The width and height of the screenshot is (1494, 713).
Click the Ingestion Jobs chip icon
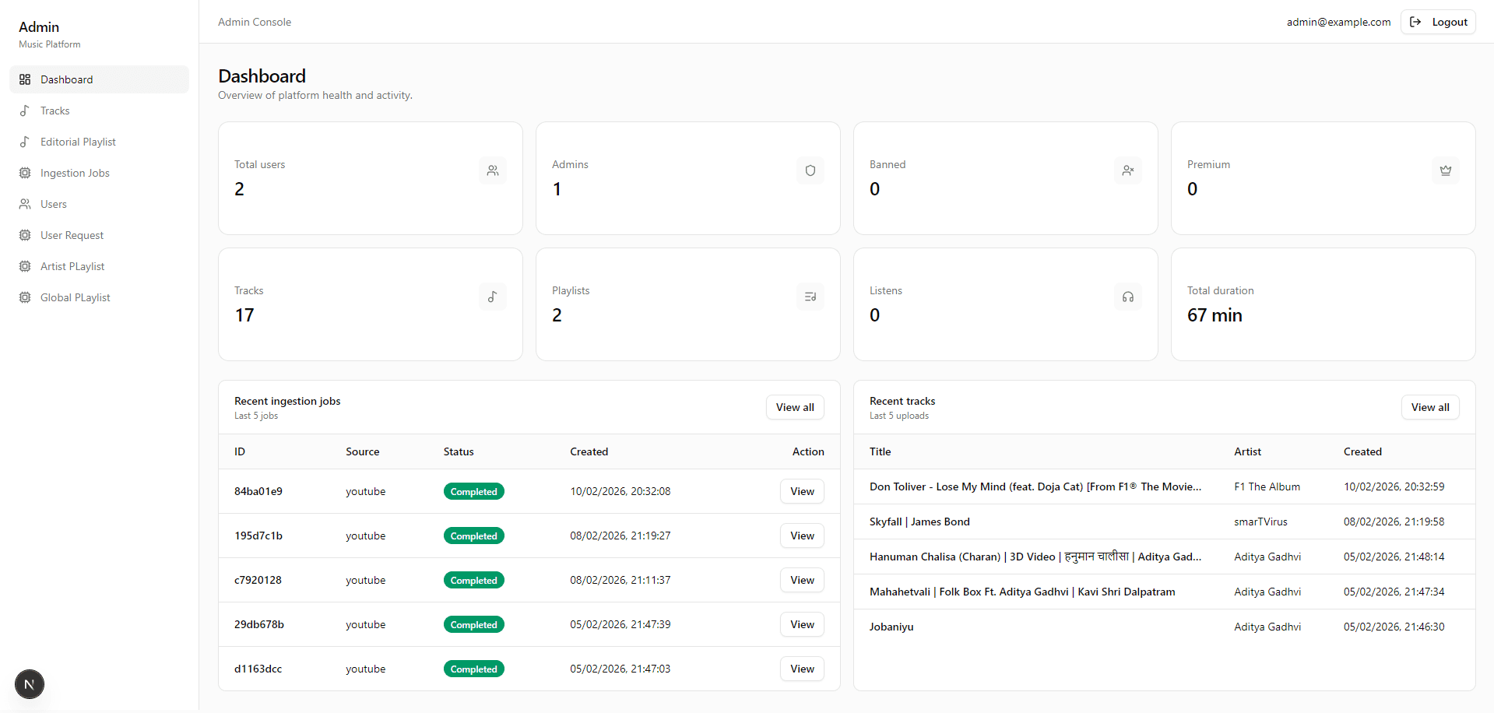[x=25, y=173]
